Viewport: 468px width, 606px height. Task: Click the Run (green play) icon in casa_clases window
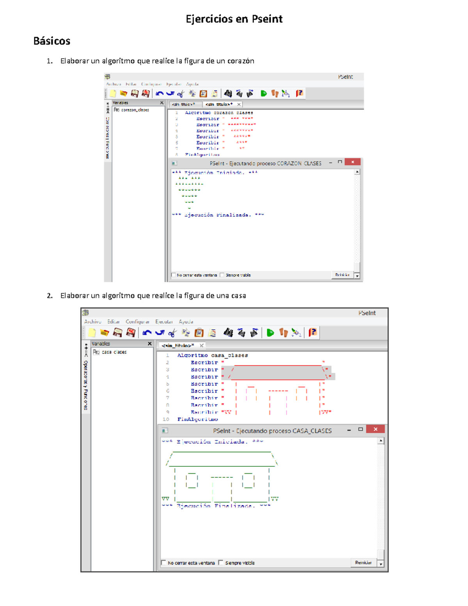tap(270, 333)
